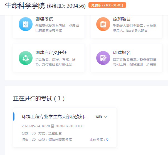This screenshot has width=168, height=155.
Task: Click the green 创建自定义任务 nodes icon
Action: tap(26, 58)
